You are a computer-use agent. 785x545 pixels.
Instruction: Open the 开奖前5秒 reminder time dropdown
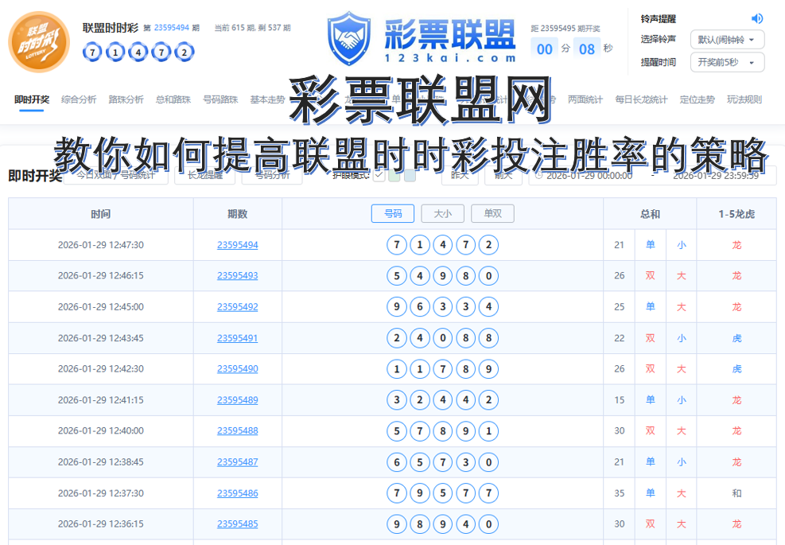(729, 62)
